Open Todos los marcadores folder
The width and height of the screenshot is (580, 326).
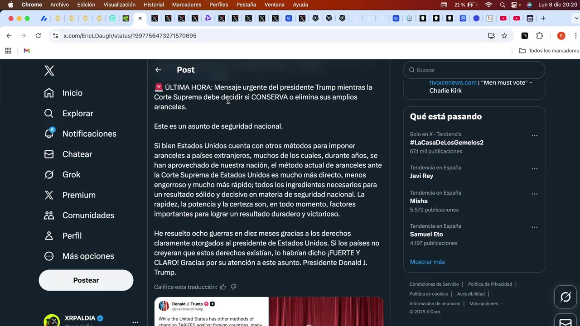[x=549, y=51]
